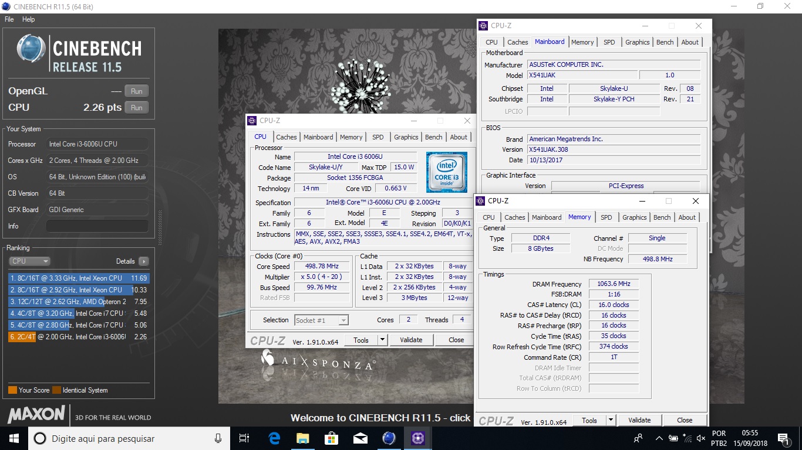Click the muted volume tray icon

pos(700,438)
